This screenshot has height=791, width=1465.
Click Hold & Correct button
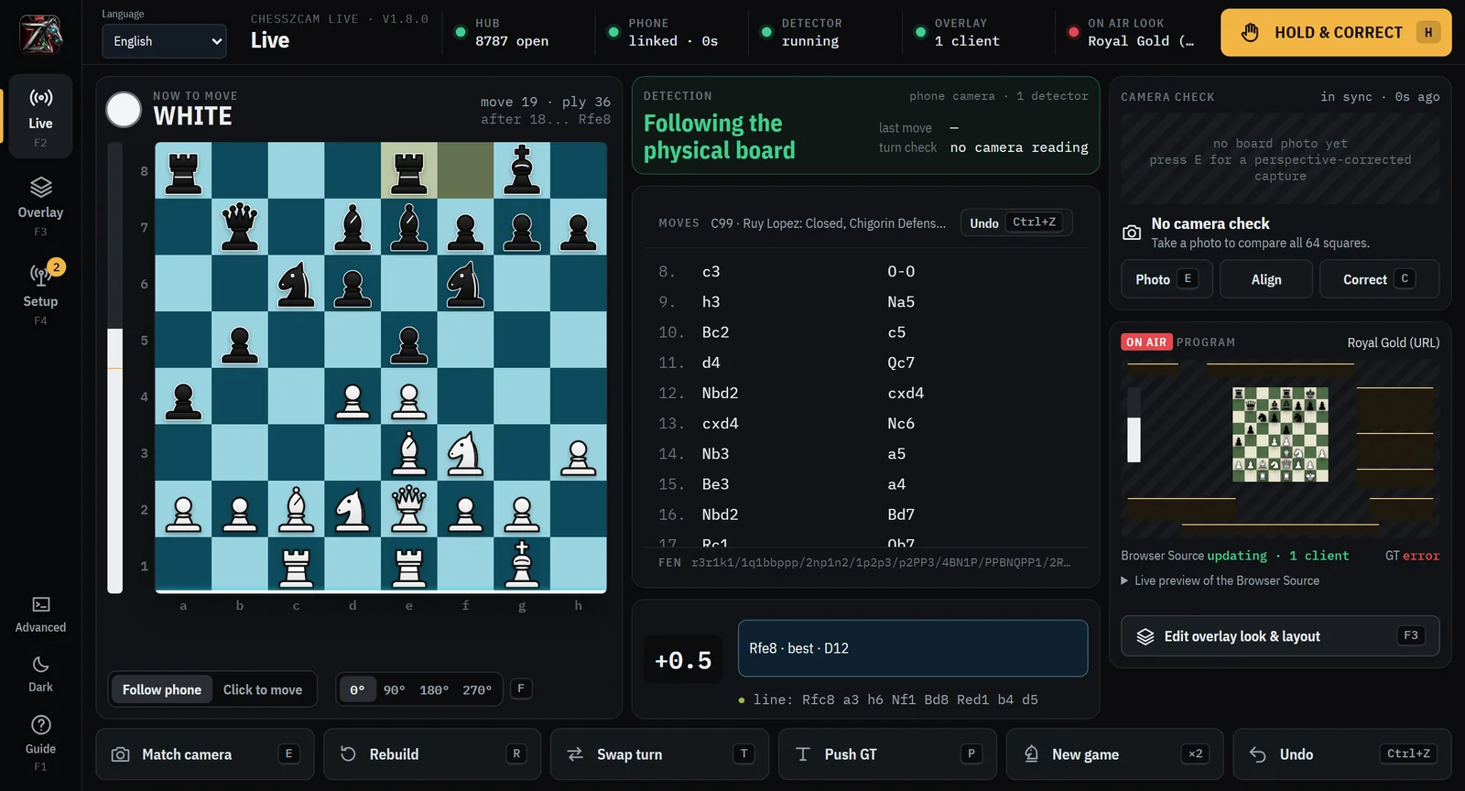(x=1336, y=33)
